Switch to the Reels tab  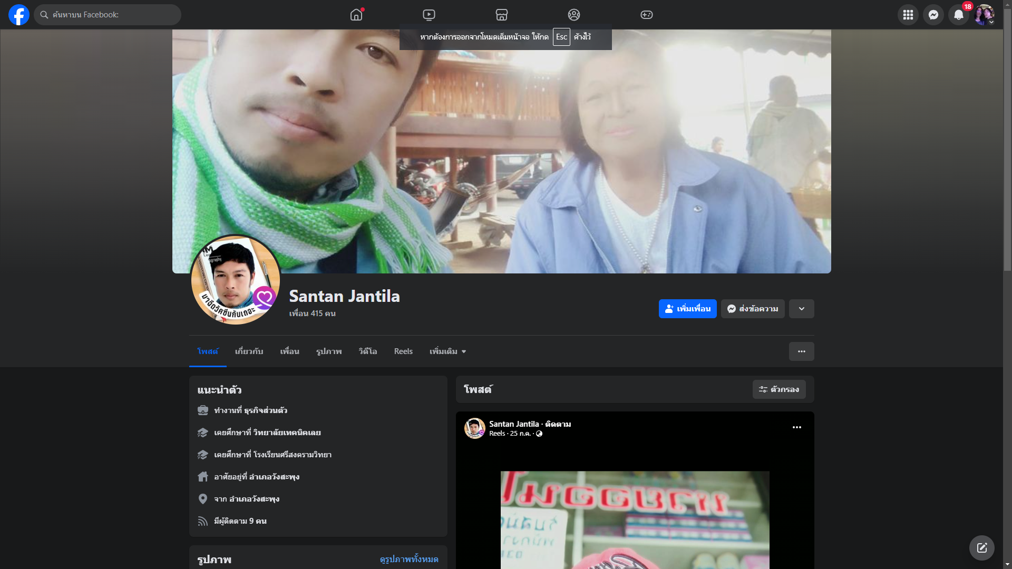[403, 351]
